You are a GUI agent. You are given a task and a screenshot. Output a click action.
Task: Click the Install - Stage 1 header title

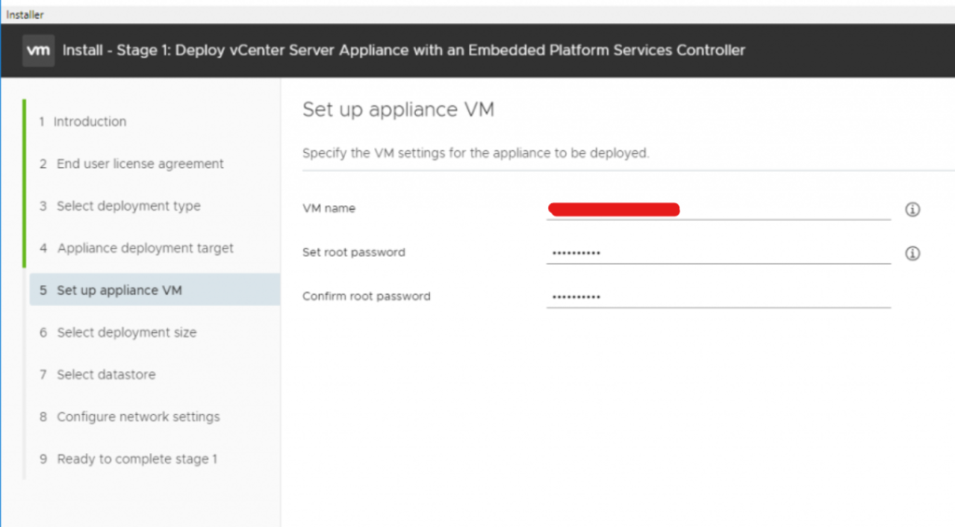click(404, 50)
